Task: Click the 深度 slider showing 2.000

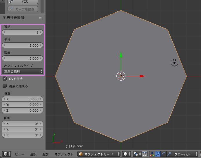Action: (22, 58)
